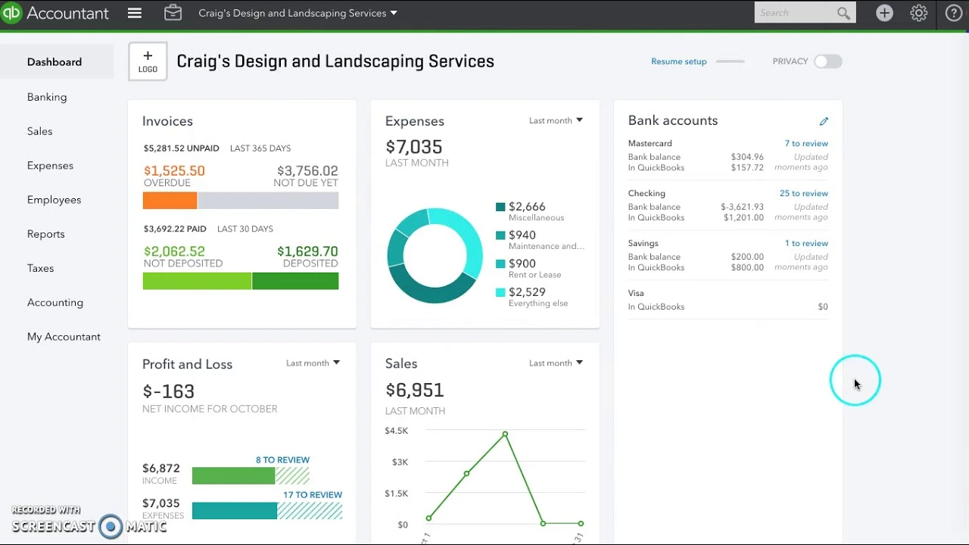Open 8 to review income link
Screen dimensions: 969x545
(x=282, y=459)
